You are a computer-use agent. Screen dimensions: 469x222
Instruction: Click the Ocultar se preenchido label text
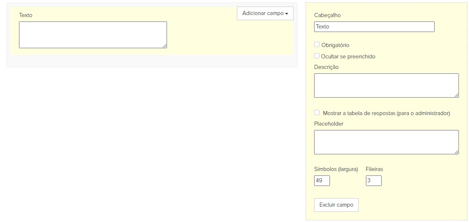[x=348, y=57]
